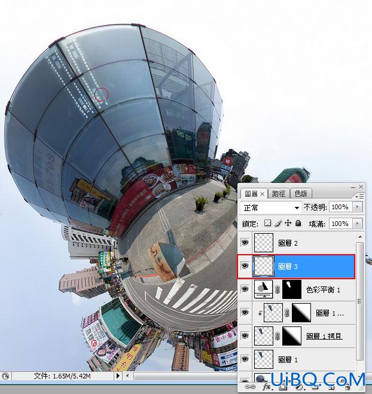This screenshot has width=372, height=394.
Task: Select the 色彩平衡 1 layer name
Action: tap(323, 290)
